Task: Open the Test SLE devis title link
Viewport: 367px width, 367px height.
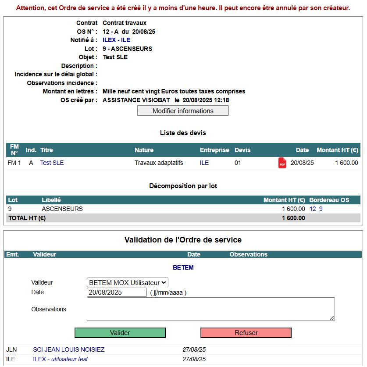Action: [x=52, y=163]
